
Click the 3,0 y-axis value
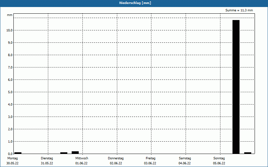click(10, 117)
